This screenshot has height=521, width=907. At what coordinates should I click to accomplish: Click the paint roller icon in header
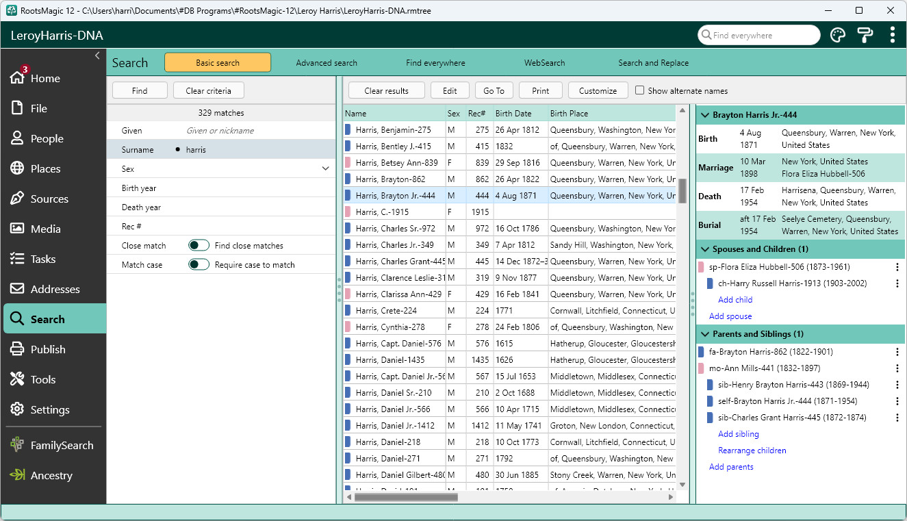click(865, 35)
